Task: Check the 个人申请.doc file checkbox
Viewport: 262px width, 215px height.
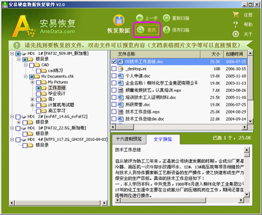Action: click(x=114, y=76)
